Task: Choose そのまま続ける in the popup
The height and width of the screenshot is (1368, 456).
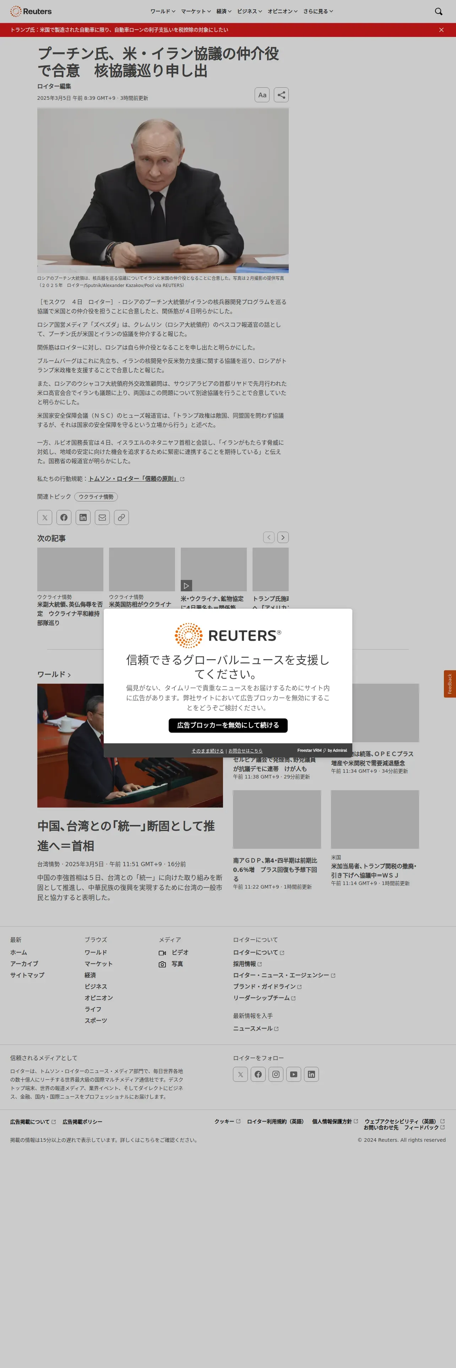Action: pyautogui.click(x=207, y=750)
